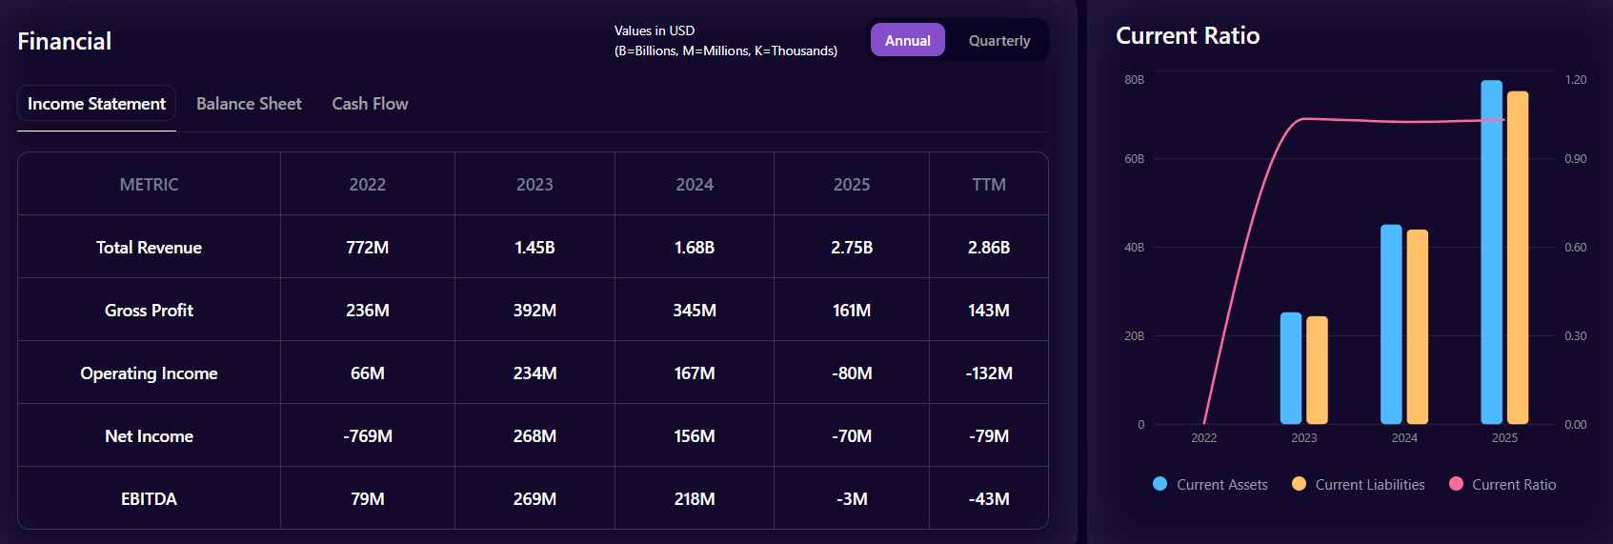Click the 80B y-axis label
The width and height of the screenshot is (1613, 544).
[x=1134, y=80]
